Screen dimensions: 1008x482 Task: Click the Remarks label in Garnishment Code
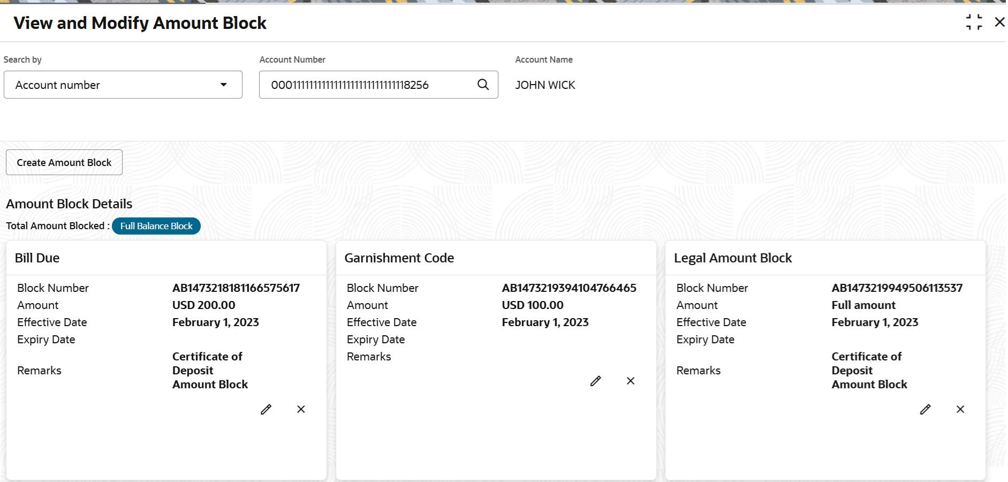(369, 357)
